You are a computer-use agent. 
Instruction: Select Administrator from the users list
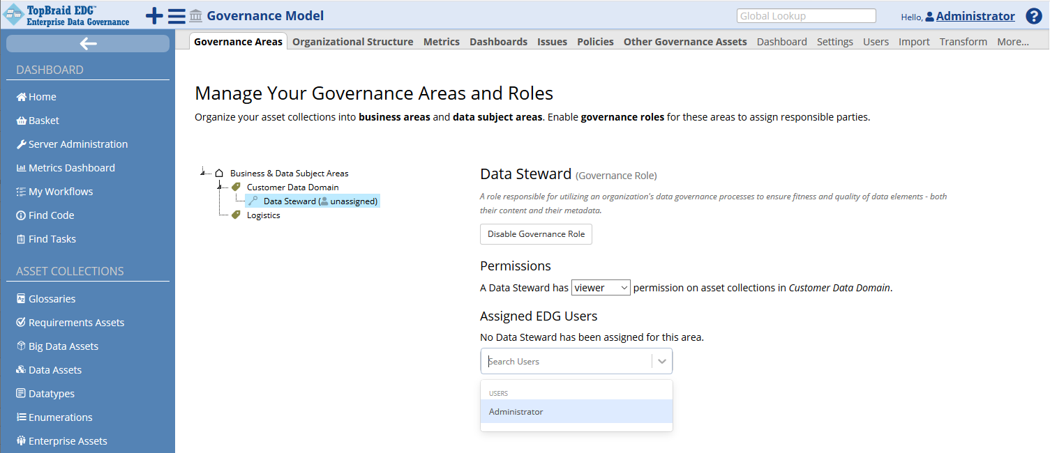[x=516, y=411]
